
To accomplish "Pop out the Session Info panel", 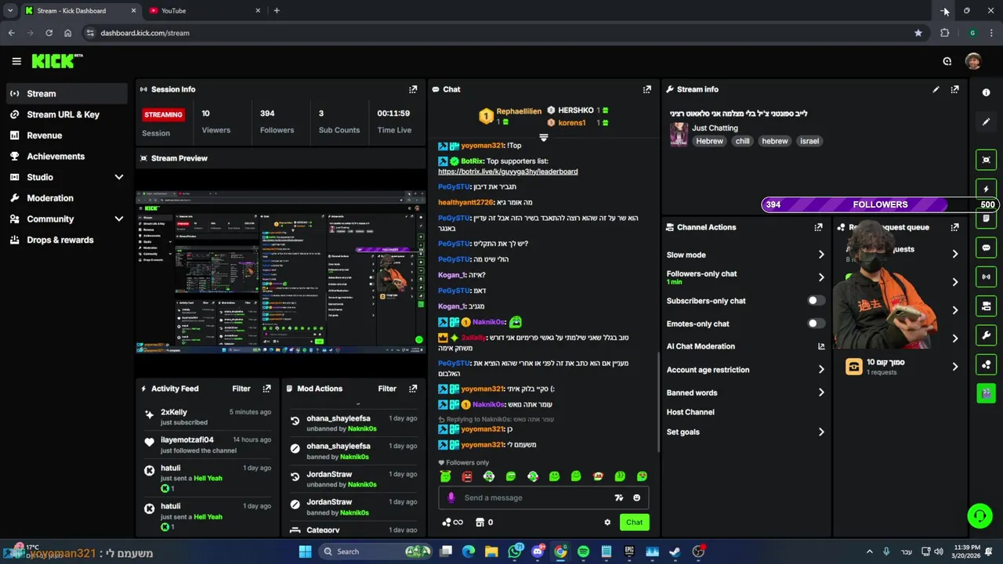I will tap(413, 89).
